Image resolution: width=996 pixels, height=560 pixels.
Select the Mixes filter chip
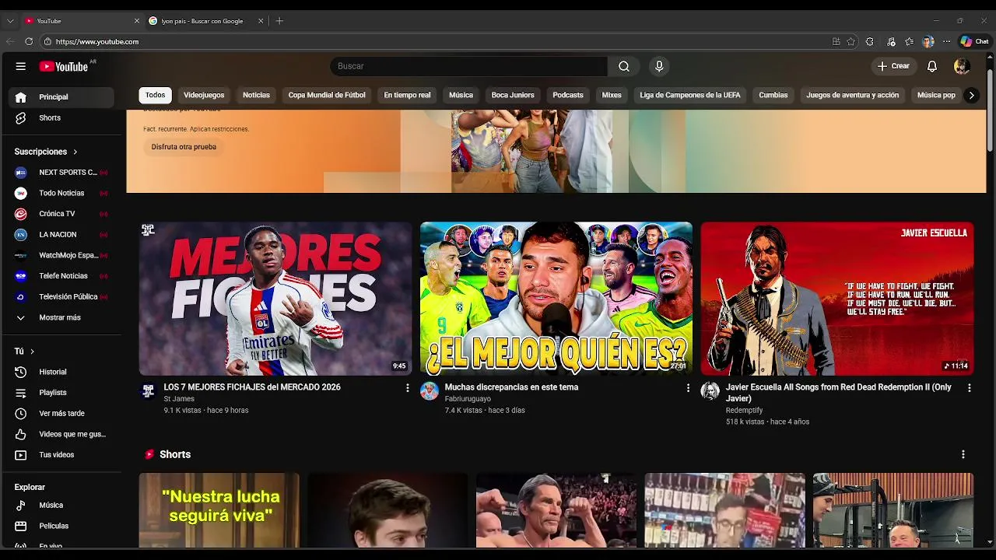point(612,95)
